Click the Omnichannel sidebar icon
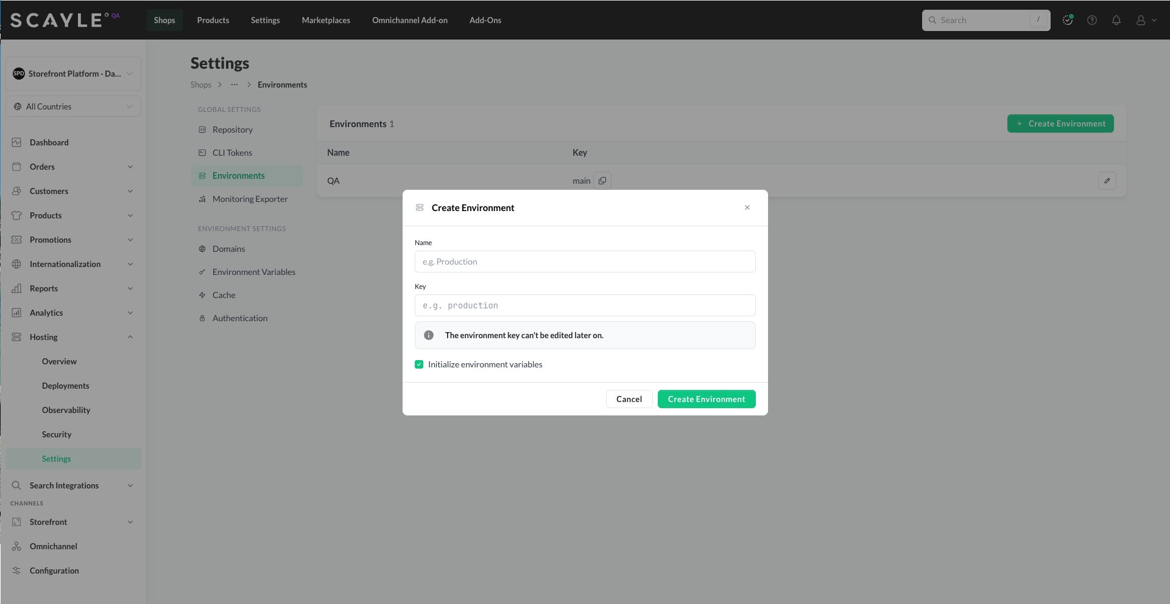1170x604 pixels. [16, 546]
